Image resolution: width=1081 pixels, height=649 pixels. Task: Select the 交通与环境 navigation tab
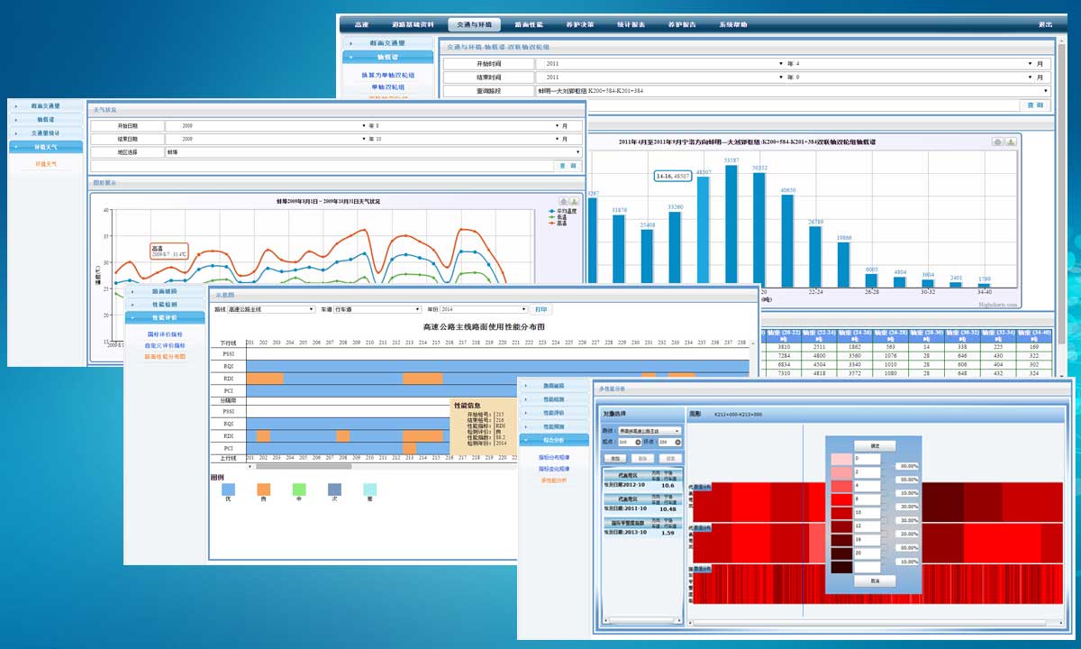coord(474,24)
